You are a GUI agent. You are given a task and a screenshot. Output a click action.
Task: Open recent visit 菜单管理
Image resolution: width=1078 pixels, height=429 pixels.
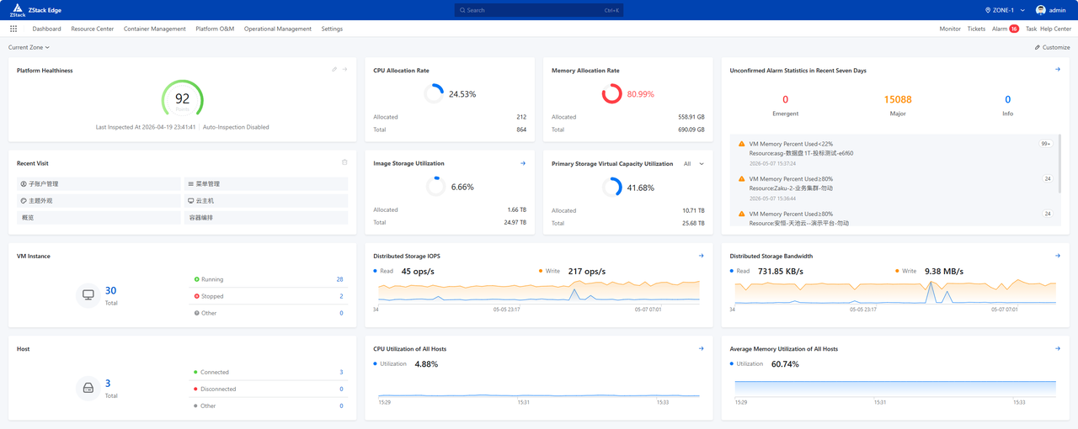(265, 183)
